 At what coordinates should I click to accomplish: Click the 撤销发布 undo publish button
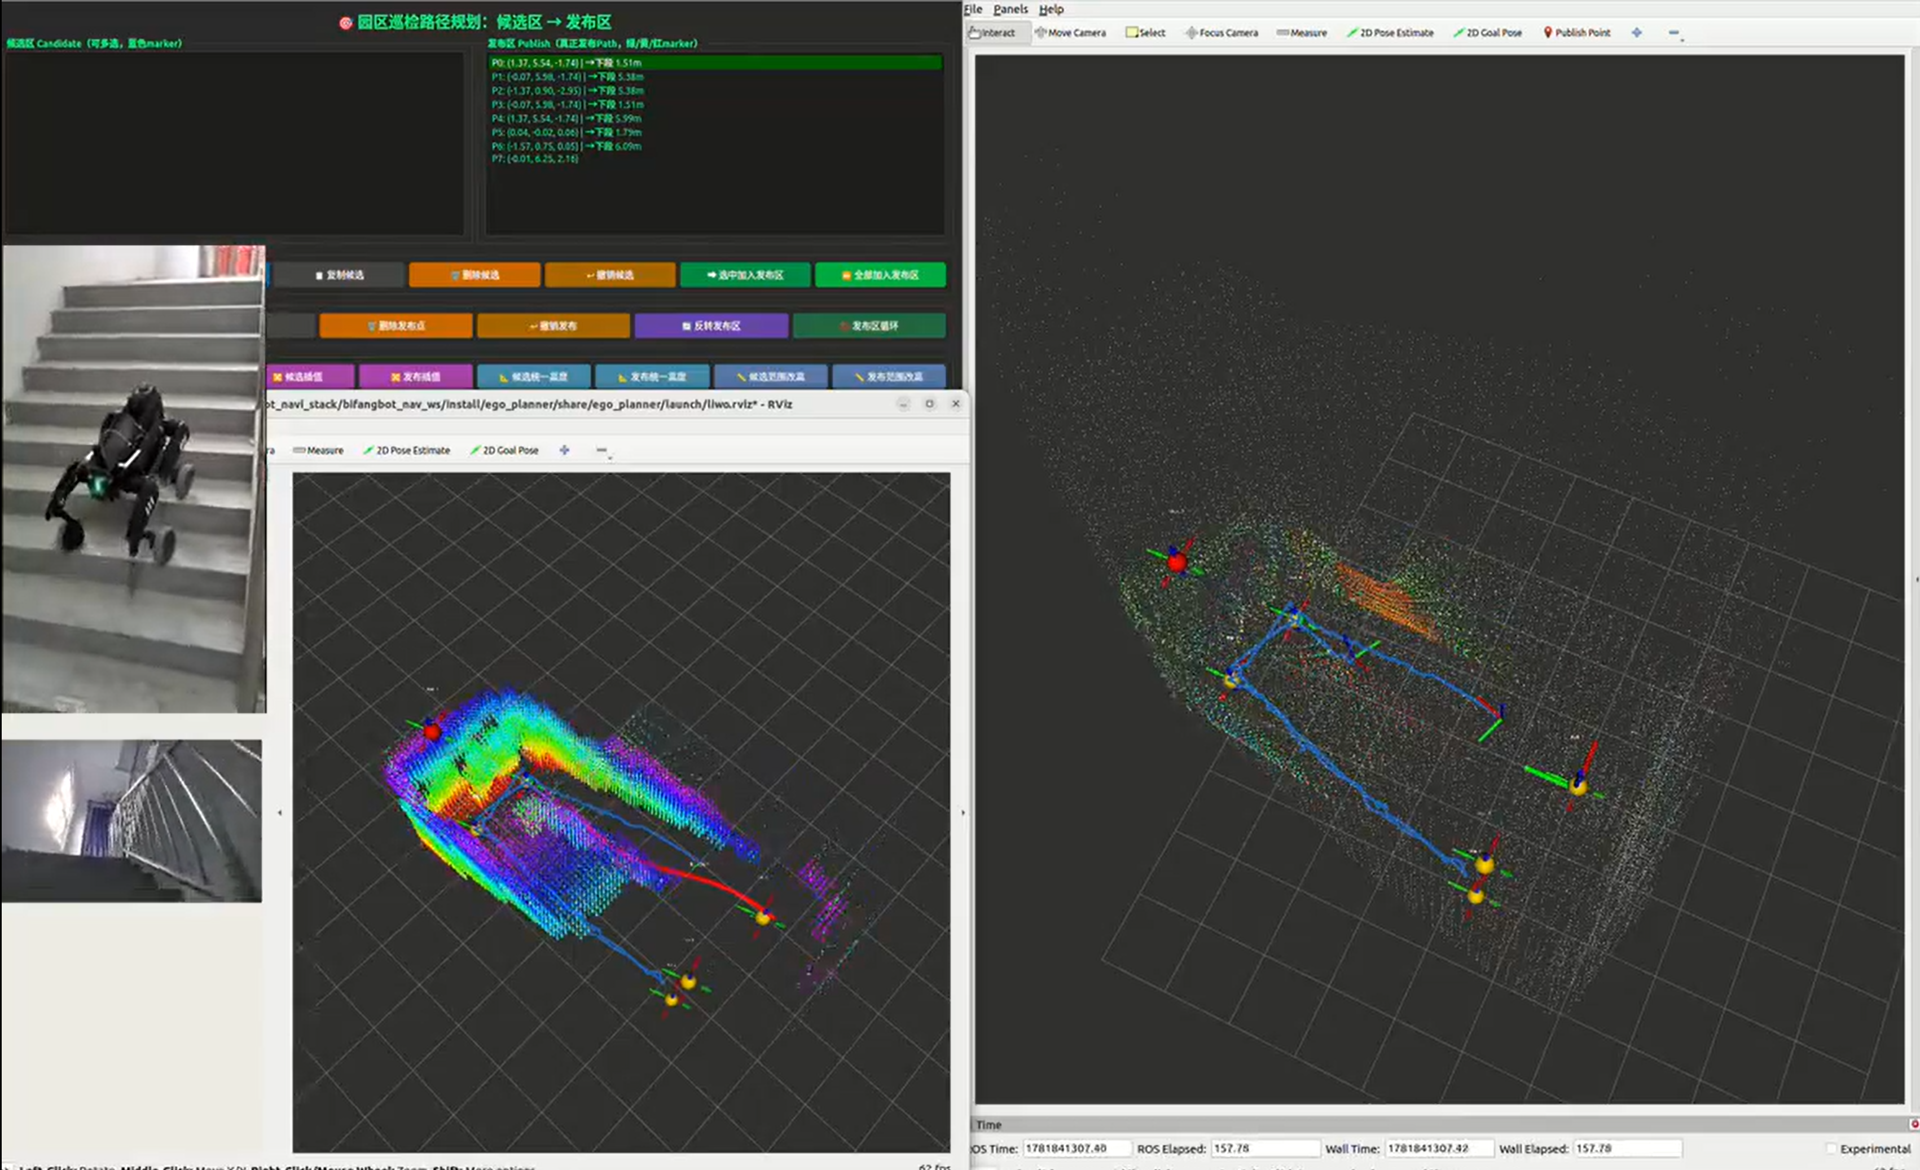(553, 326)
